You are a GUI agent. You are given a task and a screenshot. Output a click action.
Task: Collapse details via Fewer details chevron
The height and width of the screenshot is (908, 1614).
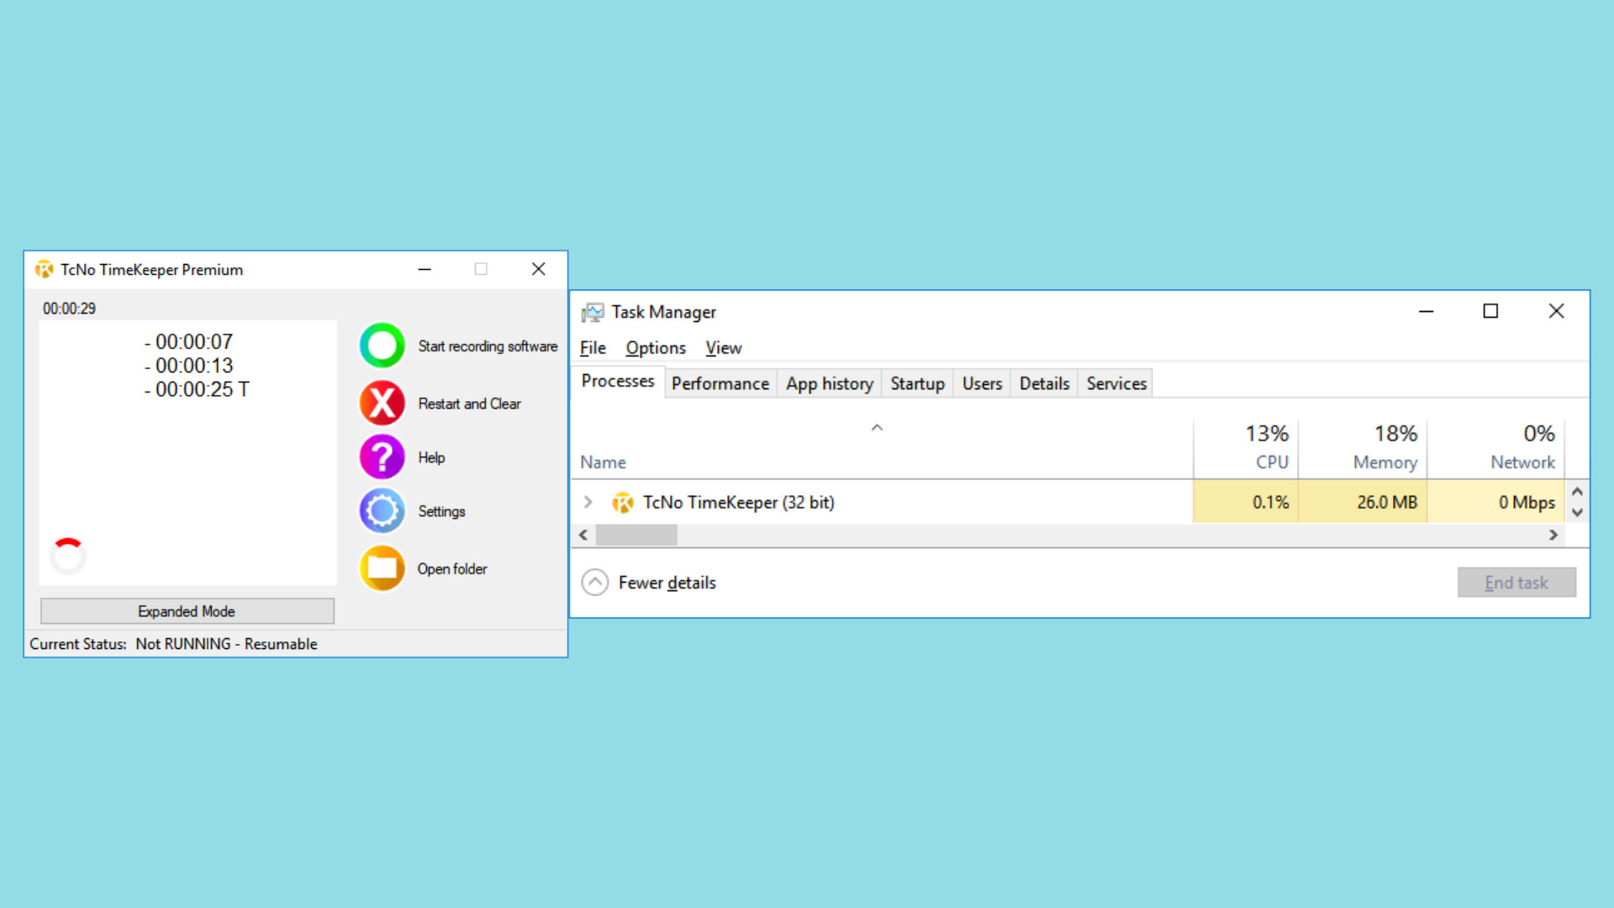point(595,582)
